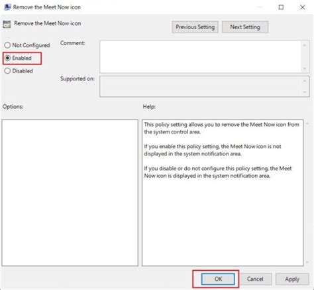Select the Enabled radio button
The height and width of the screenshot is (290, 314).
click(7, 58)
